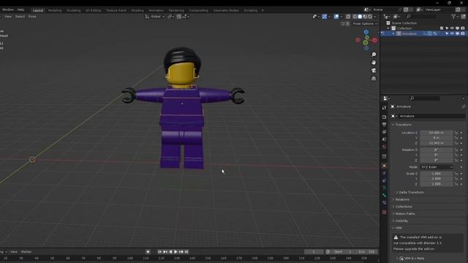Viewport: 468px width, 263px height.
Task: Select solid viewport shading mode
Action: 360,17
